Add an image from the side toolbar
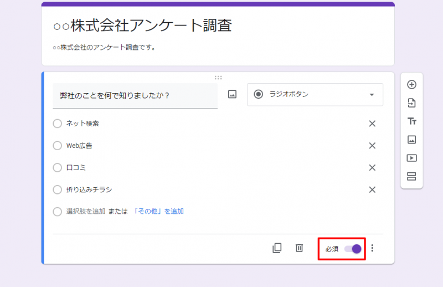 point(411,140)
